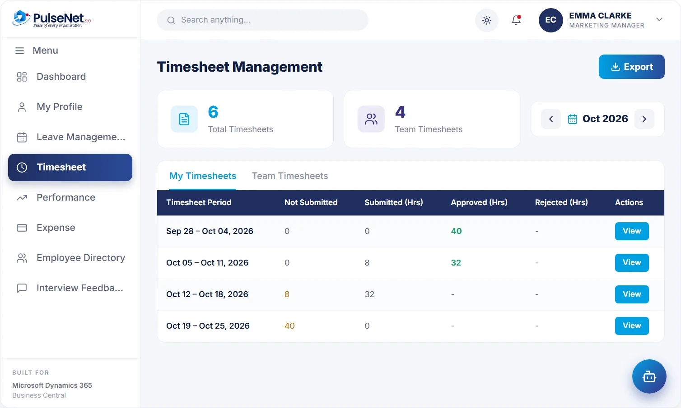Click Submitted (Hrs) column header
Viewport: 681px width, 408px height.
point(394,202)
